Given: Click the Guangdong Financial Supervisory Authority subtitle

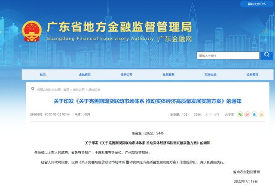Looking at the screenshot, I should [x=100, y=39].
